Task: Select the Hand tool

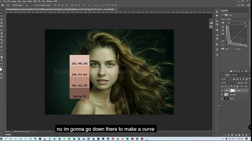Action: pyautogui.click(x=2, y=57)
